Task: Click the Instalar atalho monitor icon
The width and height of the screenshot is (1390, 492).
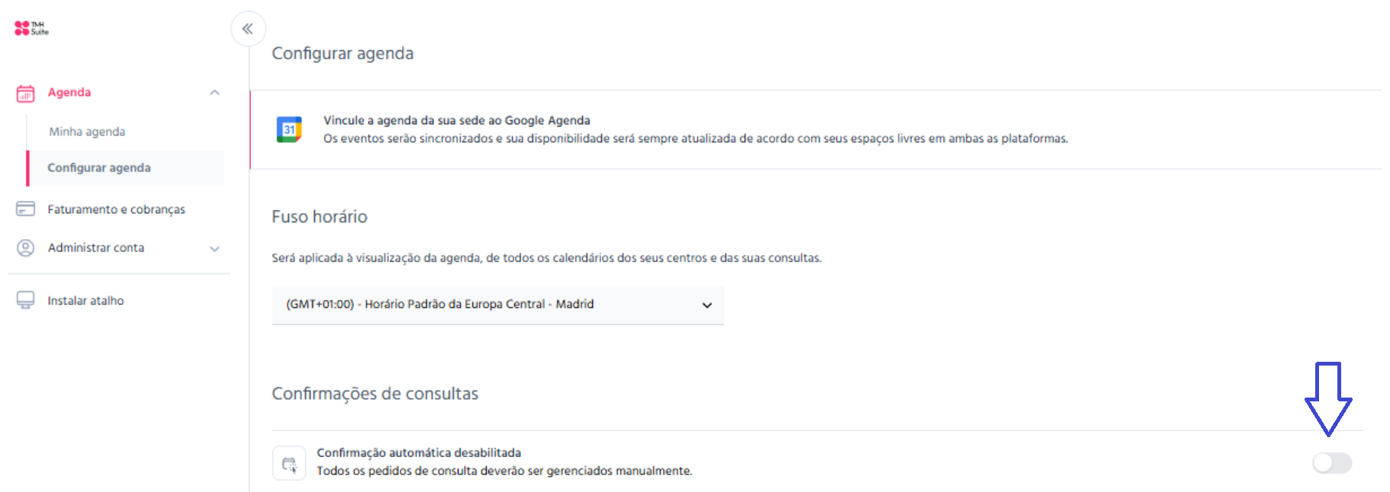Action: click(x=25, y=300)
